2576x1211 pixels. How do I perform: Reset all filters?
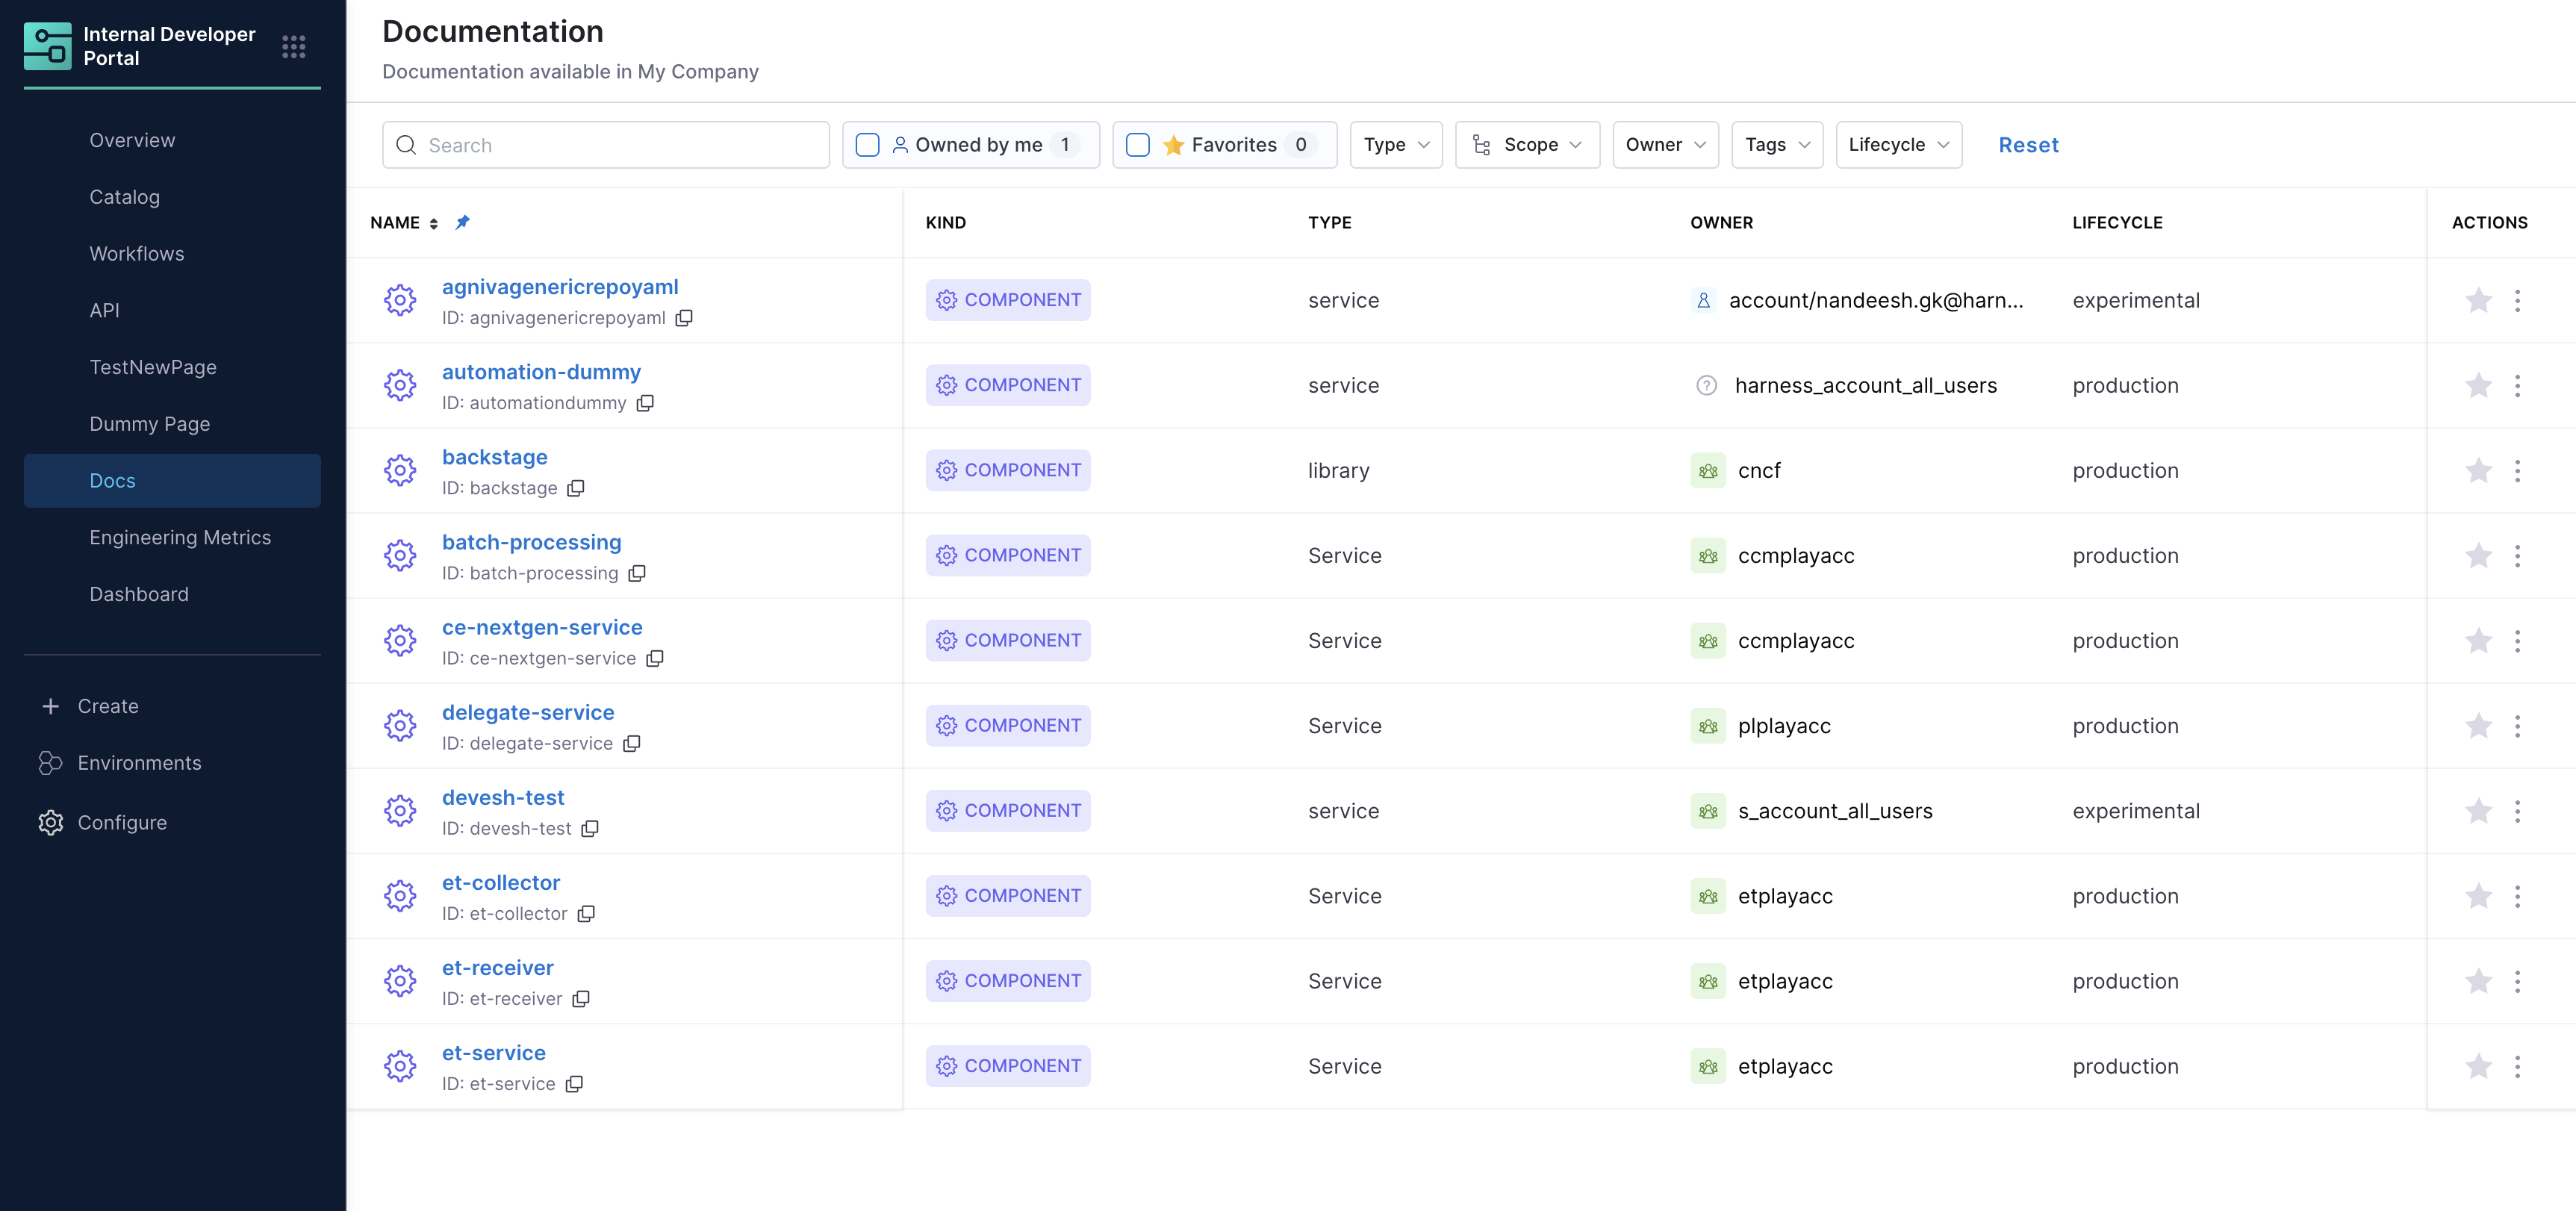[x=2027, y=145]
